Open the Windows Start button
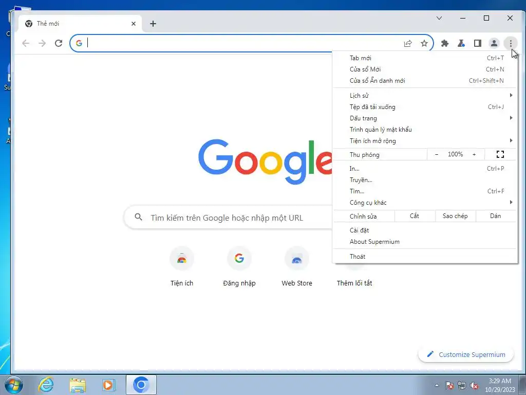This screenshot has width=526, height=395. [13, 385]
